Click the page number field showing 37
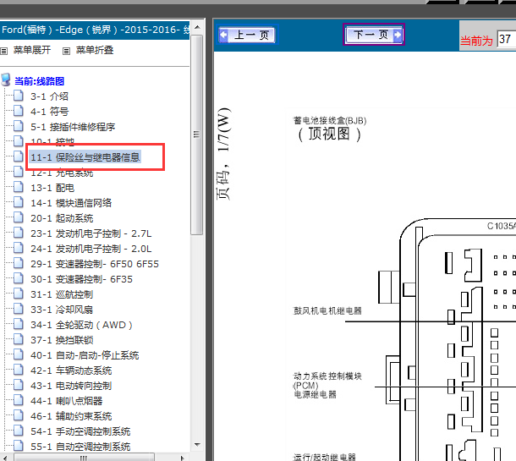The image size is (516, 461). click(x=507, y=40)
